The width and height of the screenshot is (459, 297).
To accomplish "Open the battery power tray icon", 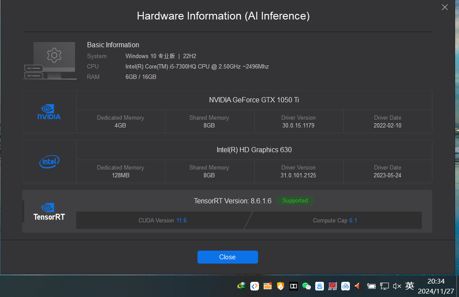I will coord(371,286).
